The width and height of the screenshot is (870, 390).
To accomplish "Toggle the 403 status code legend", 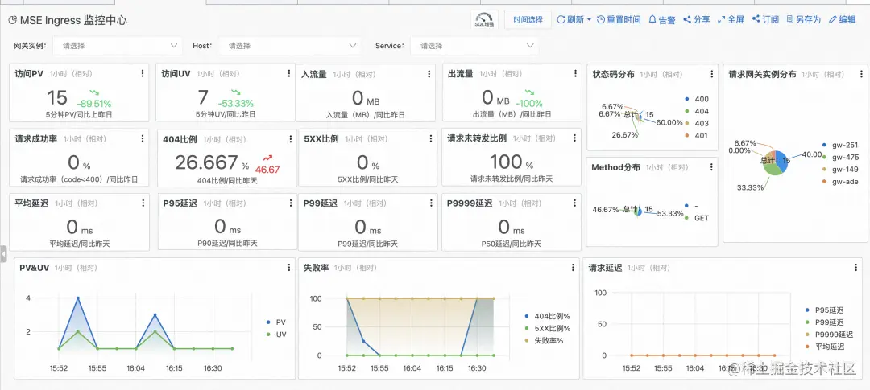I will pos(698,123).
